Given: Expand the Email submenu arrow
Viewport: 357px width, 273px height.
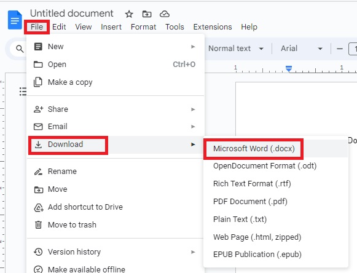Looking at the screenshot, I should click(193, 127).
